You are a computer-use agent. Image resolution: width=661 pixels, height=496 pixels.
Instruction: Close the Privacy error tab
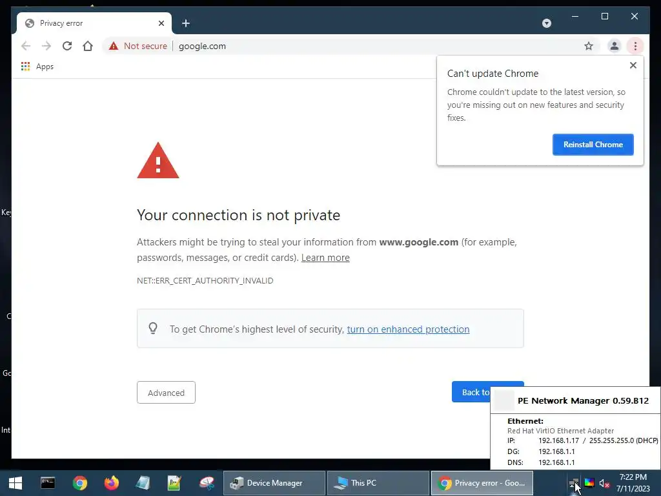point(161,23)
